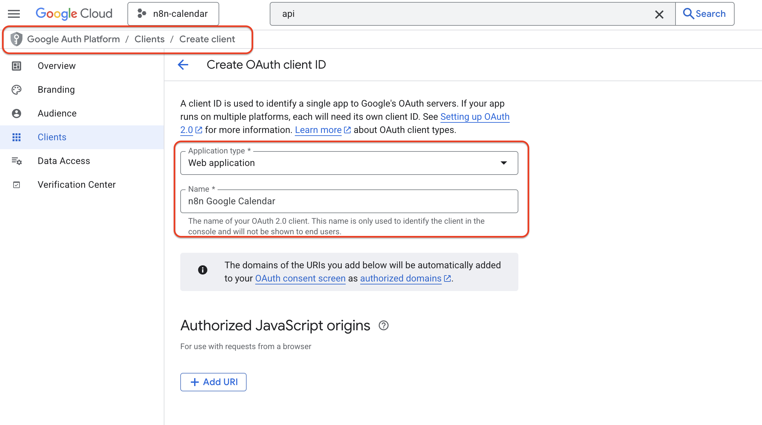This screenshot has height=425, width=762.
Task: Click the back arrow icon
Action: [x=183, y=65]
